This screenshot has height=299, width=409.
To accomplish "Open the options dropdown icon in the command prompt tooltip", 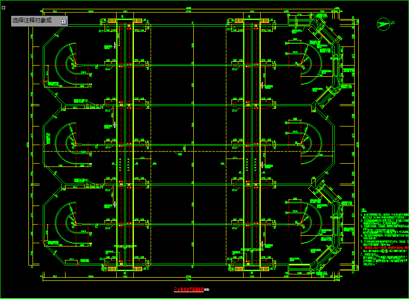I will 64,22.
